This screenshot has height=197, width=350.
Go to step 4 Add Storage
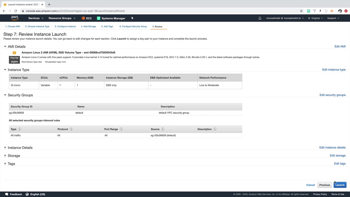coord(88,27)
